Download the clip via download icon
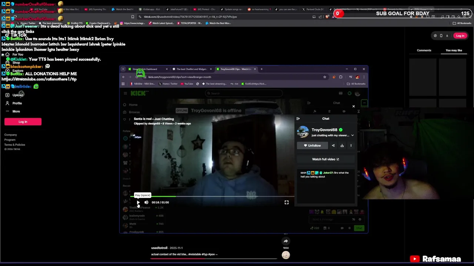The width and height of the screenshot is (474, 266). click(342, 146)
